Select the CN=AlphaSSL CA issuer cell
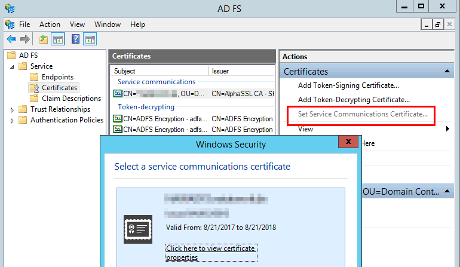 [x=243, y=94]
